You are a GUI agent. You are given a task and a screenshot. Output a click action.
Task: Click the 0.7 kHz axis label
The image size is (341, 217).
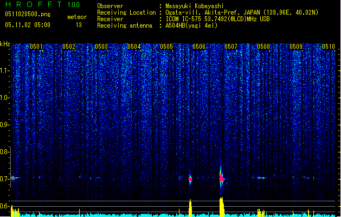point(4,179)
